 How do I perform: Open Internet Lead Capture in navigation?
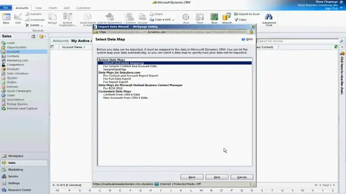[x=22, y=108]
